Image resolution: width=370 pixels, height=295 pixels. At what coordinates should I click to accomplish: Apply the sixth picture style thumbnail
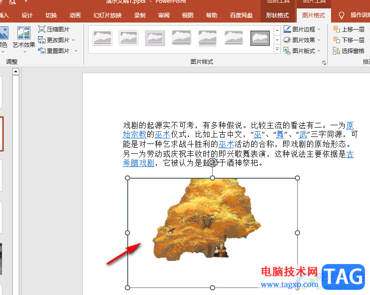click(234, 38)
